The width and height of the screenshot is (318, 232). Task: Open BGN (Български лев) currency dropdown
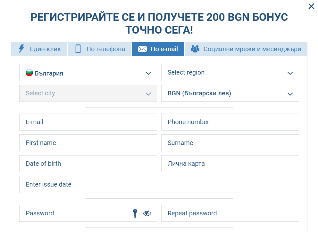230,93
